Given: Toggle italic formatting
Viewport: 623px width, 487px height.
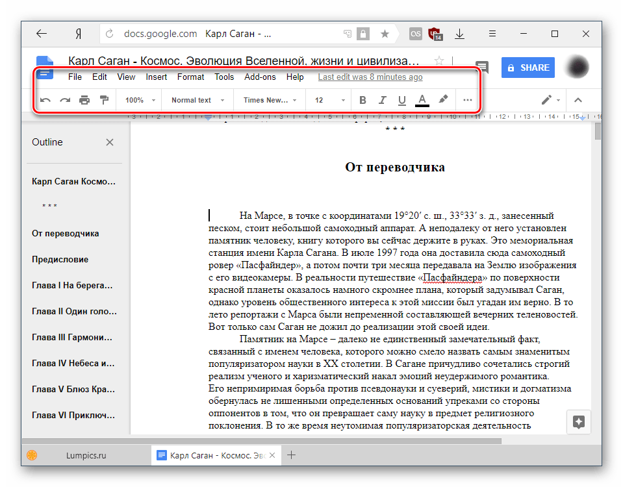Looking at the screenshot, I should pos(382,100).
